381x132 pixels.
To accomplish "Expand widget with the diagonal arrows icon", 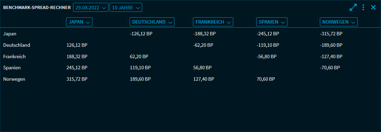I will (x=353, y=7).
